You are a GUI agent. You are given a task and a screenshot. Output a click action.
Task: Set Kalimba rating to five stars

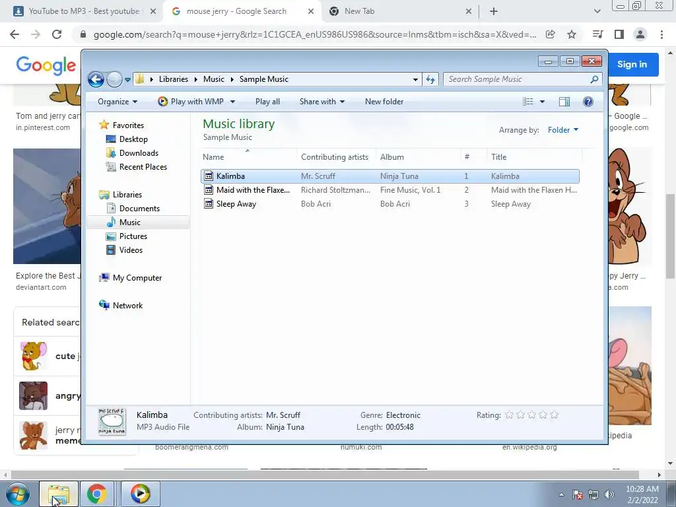click(x=554, y=415)
